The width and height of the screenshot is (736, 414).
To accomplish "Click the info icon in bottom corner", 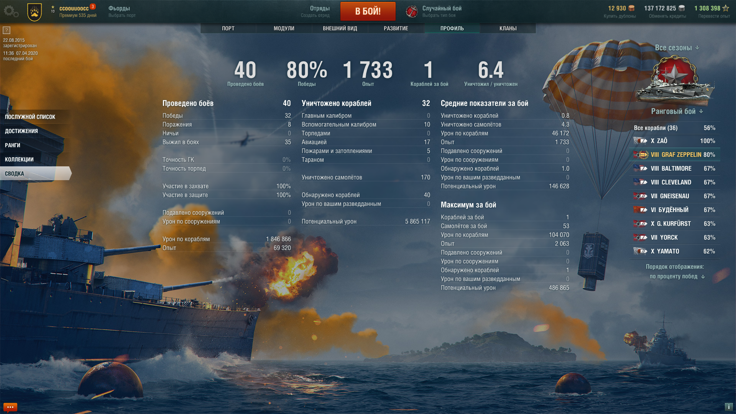I will (729, 407).
